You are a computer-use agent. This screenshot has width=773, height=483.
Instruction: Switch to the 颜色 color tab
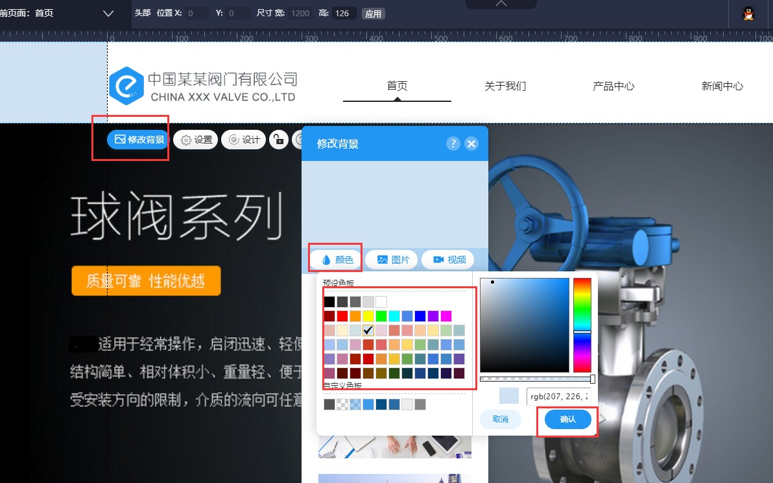[337, 260]
